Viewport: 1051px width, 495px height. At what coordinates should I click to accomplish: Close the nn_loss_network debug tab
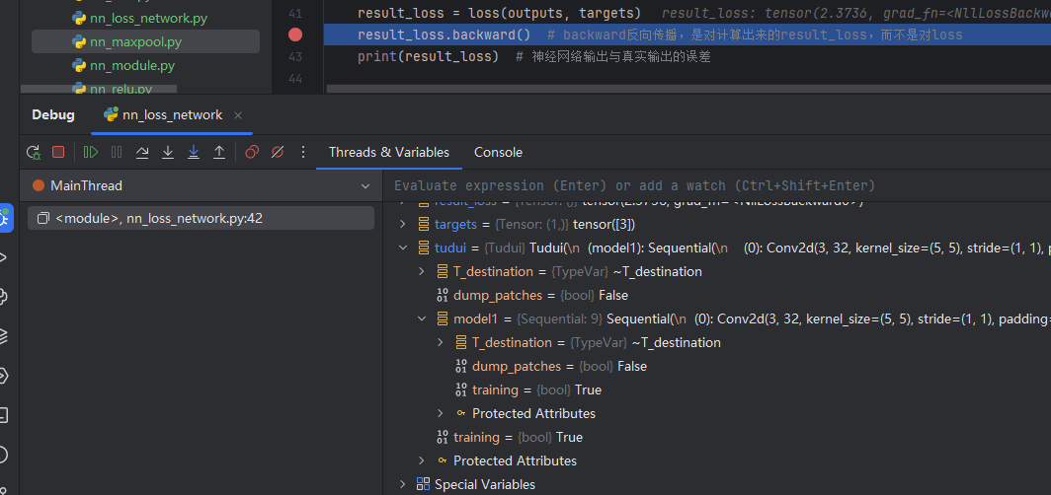238,115
